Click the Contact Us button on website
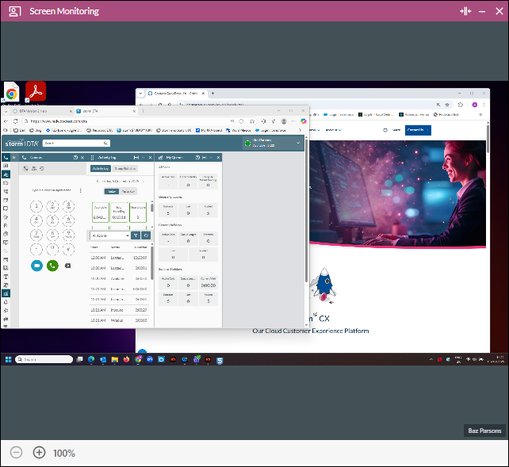This screenshot has width=509, height=467. (417, 130)
